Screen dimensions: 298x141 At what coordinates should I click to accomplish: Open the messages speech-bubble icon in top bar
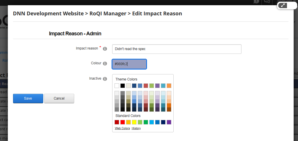pyautogui.click(x=267, y=1)
